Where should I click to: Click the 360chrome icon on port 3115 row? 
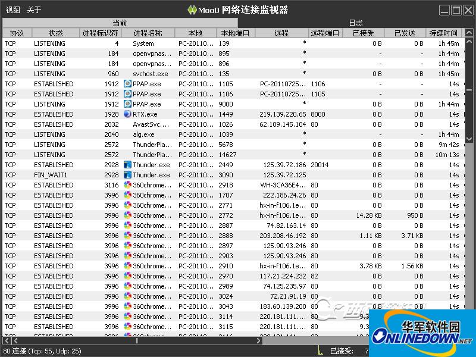click(x=127, y=327)
